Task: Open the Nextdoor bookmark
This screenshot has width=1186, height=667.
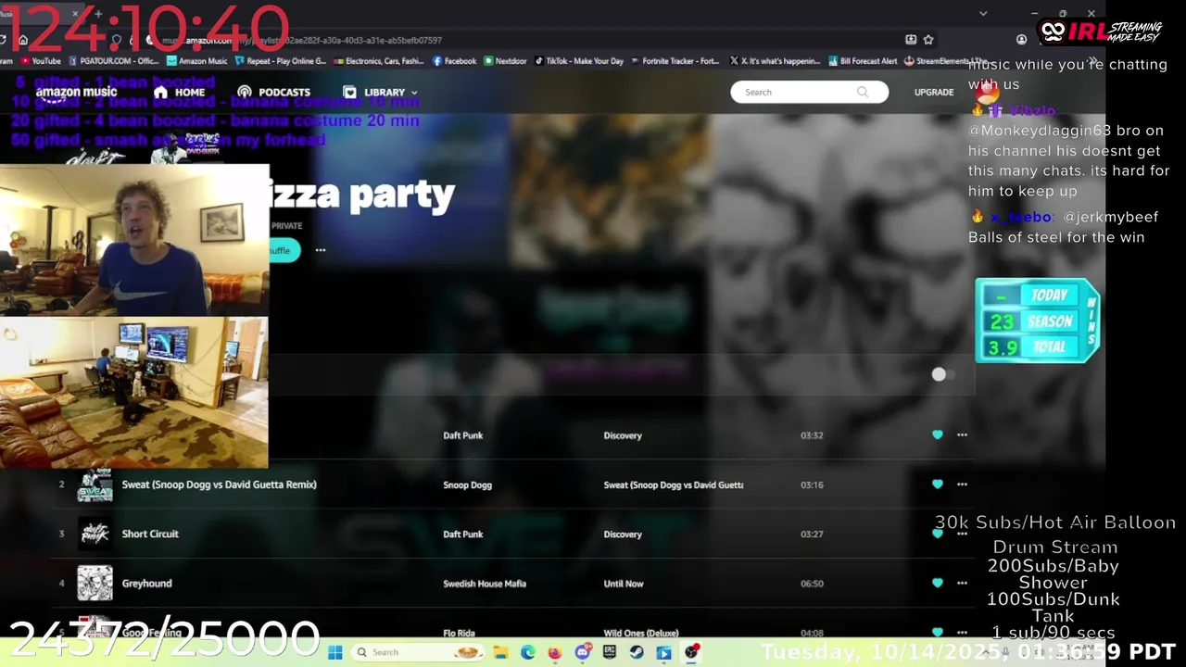Action: [x=505, y=61]
